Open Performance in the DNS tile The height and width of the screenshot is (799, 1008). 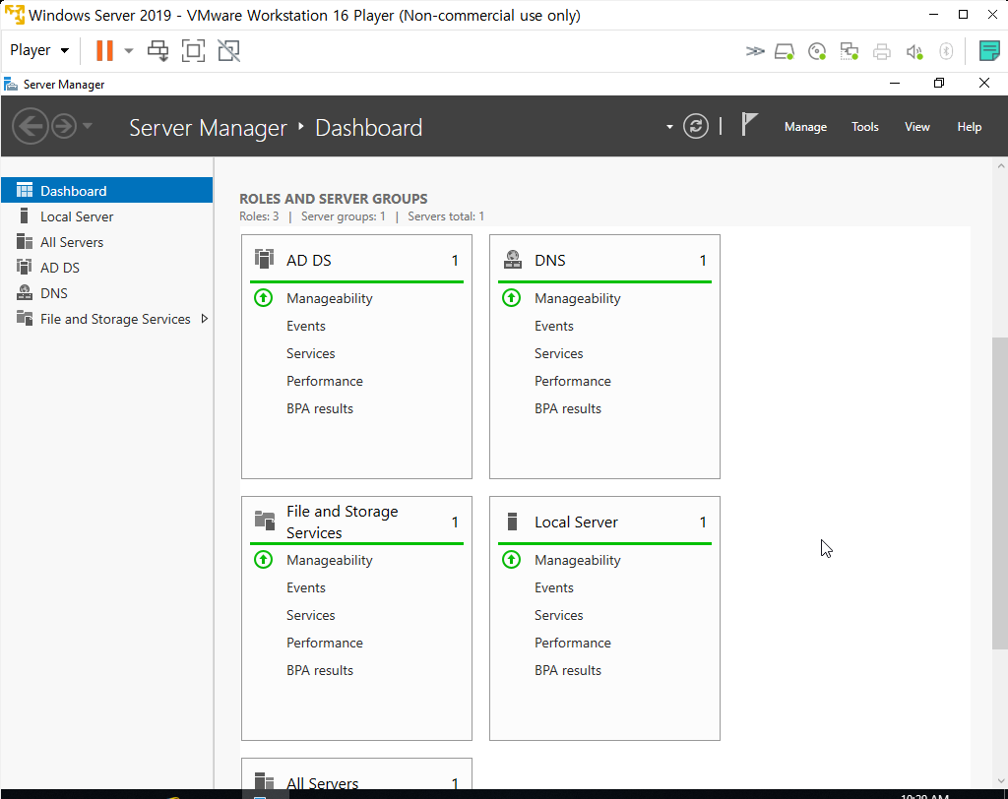click(573, 381)
